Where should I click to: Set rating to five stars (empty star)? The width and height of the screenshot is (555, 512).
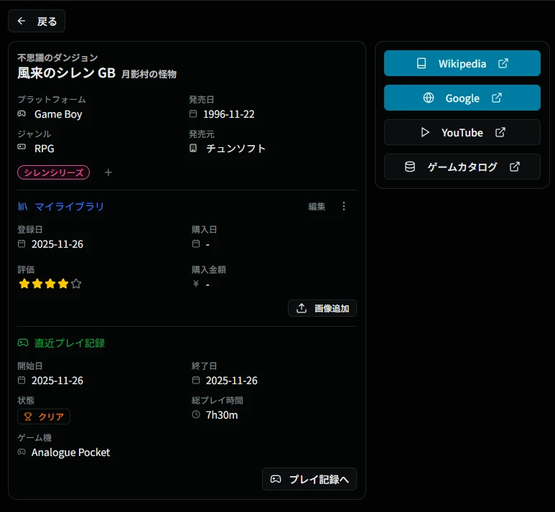[x=76, y=284]
